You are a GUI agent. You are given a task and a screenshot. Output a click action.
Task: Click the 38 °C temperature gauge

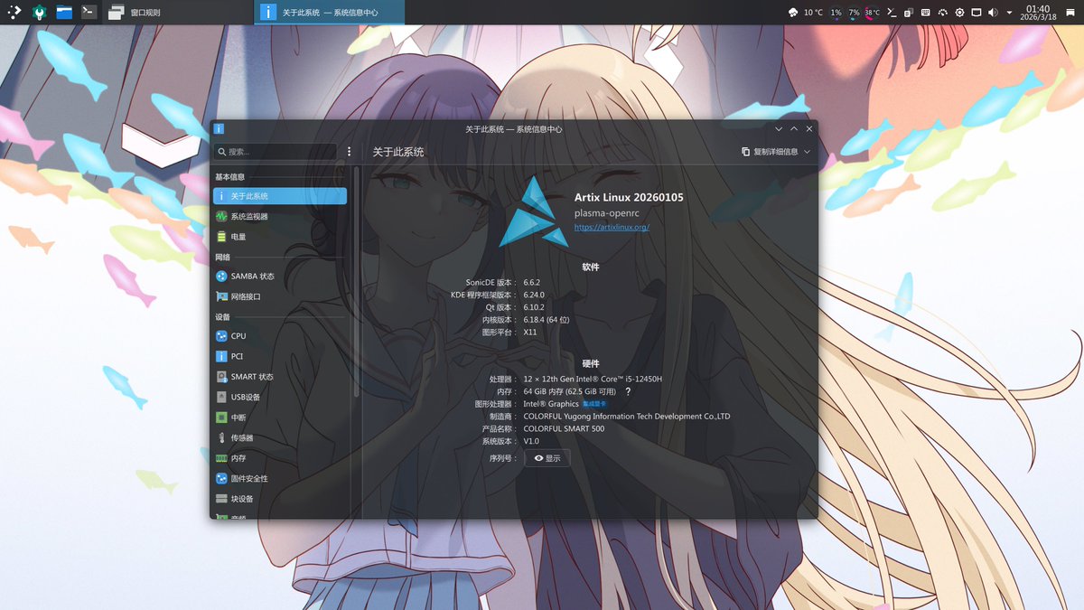pos(872,13)
